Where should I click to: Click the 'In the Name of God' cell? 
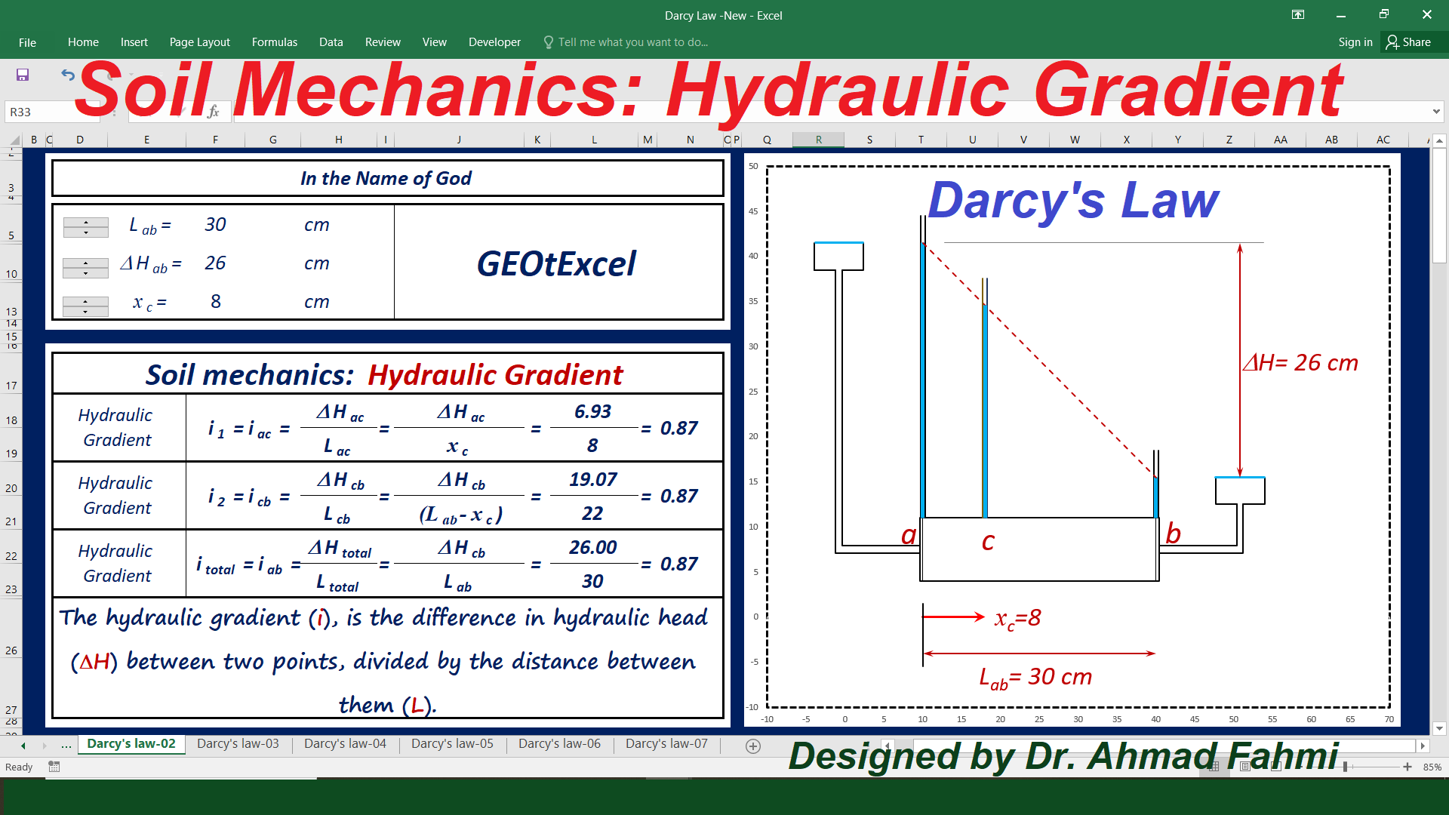click(x=387, y=178)
